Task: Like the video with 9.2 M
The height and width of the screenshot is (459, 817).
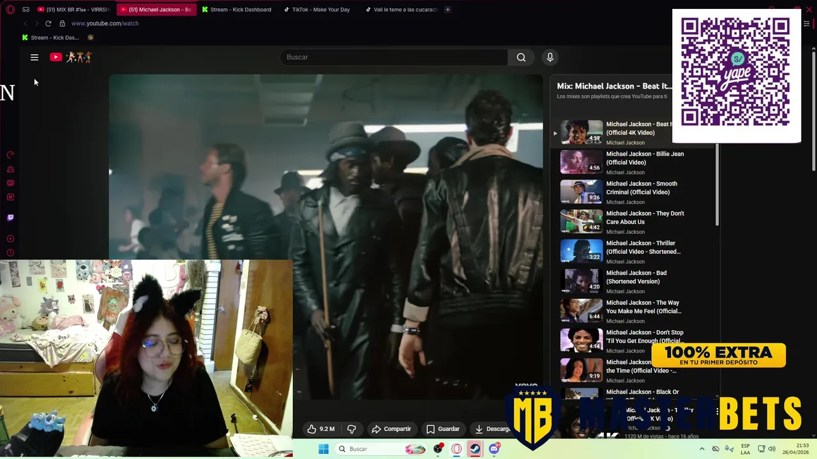Action: (x=321, y=429)
